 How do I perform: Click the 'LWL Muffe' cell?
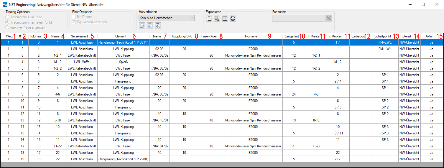[x=82, y=62]
